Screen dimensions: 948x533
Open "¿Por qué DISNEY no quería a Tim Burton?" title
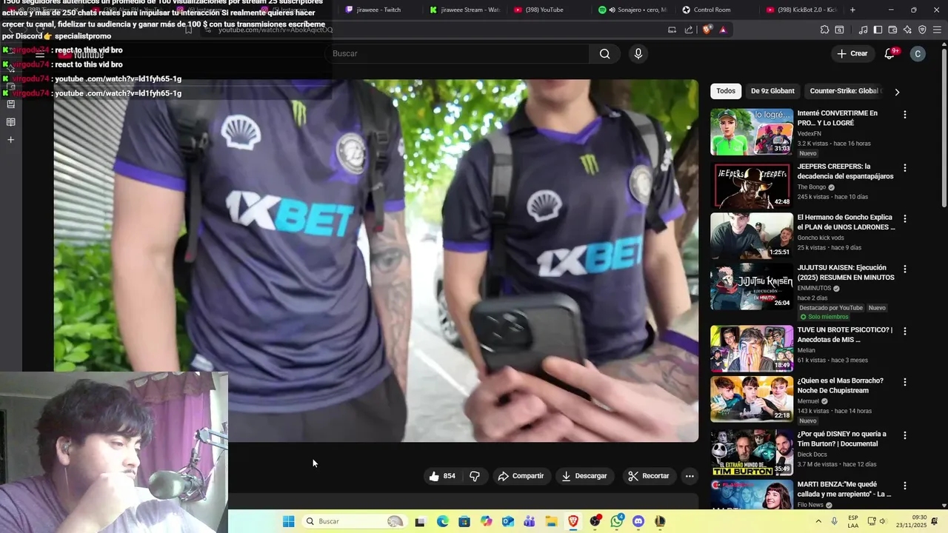(x=841, y=439)
